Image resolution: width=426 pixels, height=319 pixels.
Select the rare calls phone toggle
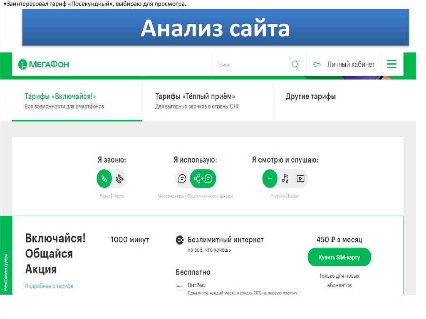(x=104, y=178)
